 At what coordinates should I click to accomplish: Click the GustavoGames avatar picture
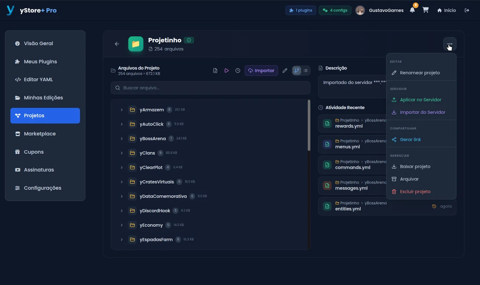360,10
